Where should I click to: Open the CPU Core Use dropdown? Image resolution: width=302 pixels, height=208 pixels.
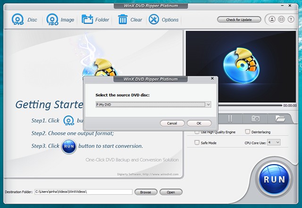(x=274, y=142)
